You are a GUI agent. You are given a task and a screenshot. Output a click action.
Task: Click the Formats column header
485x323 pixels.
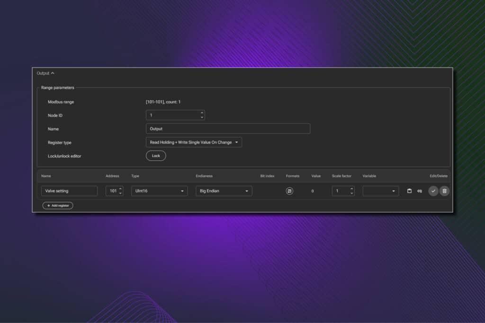point(292,176)
